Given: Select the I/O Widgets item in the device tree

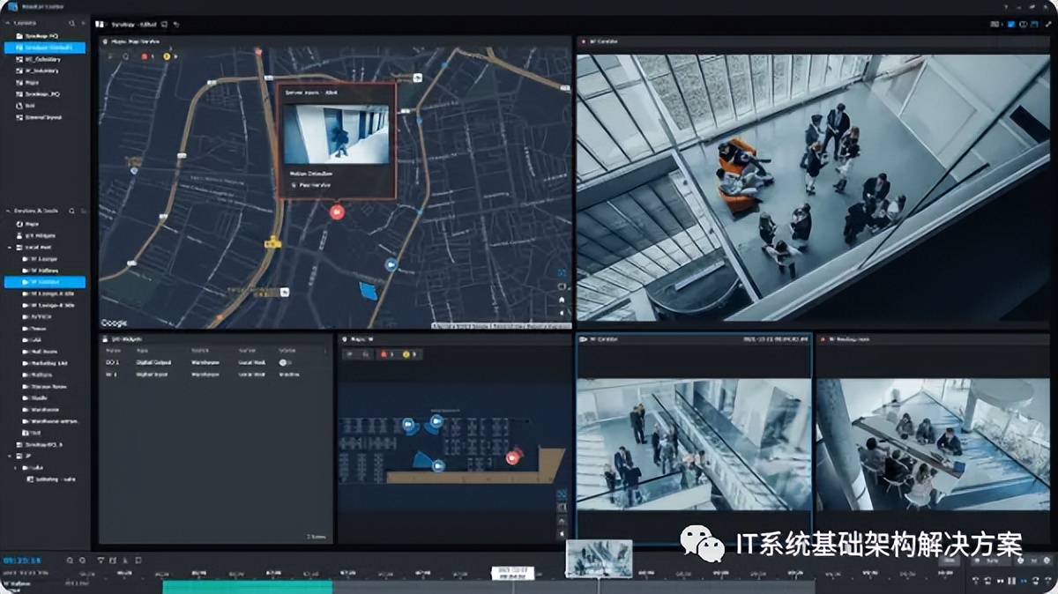Looking at the screenshot, I should [x=39, y=235].
